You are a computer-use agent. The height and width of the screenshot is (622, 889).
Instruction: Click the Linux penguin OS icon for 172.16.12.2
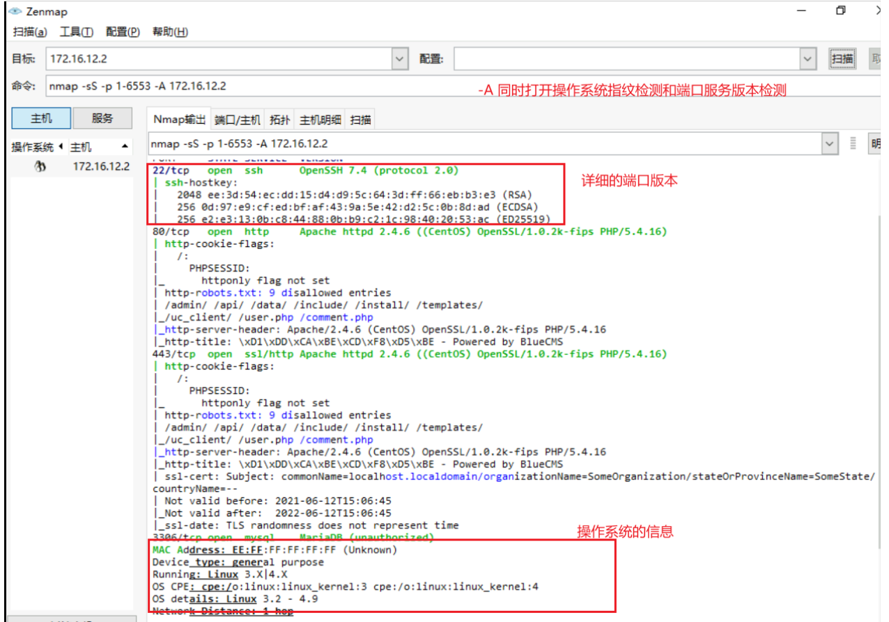click(x=41, y=167)
